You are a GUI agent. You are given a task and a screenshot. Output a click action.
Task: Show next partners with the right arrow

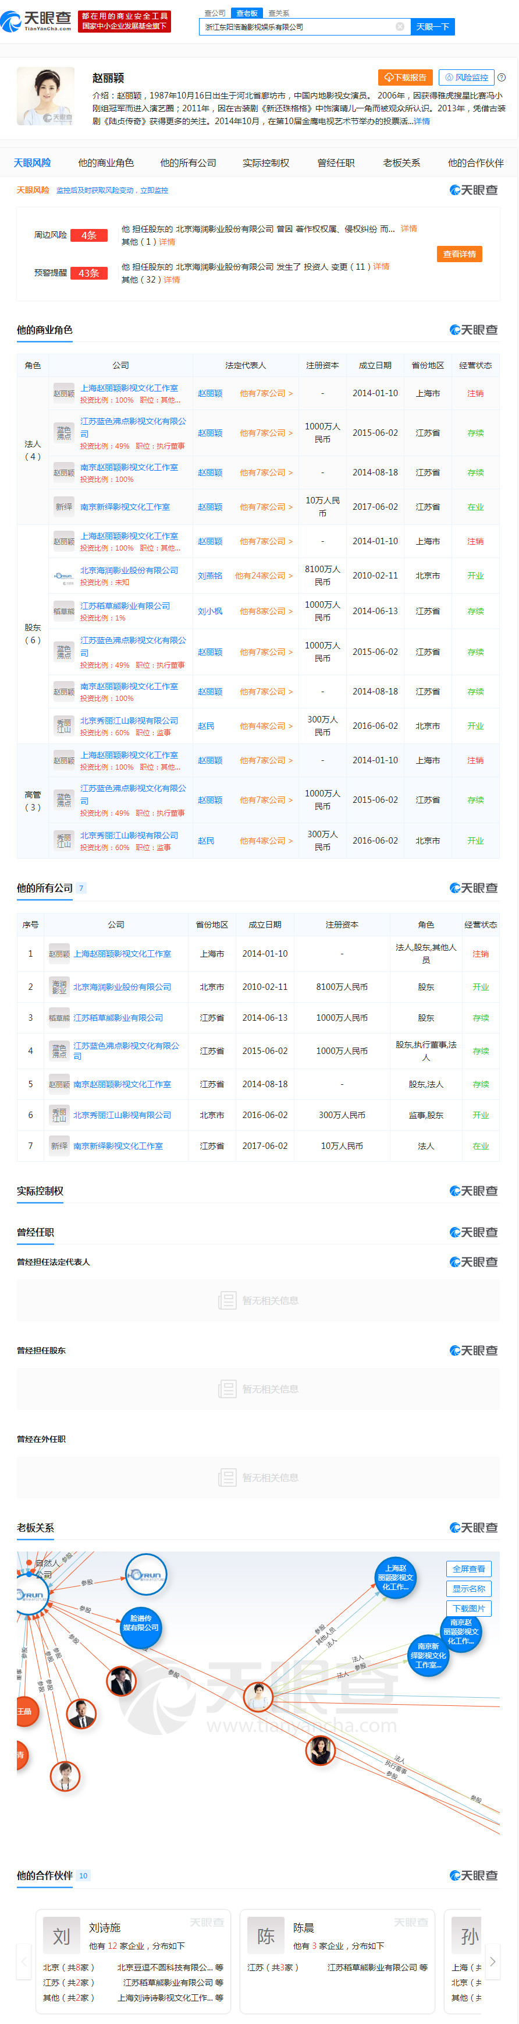(492, 1962)
